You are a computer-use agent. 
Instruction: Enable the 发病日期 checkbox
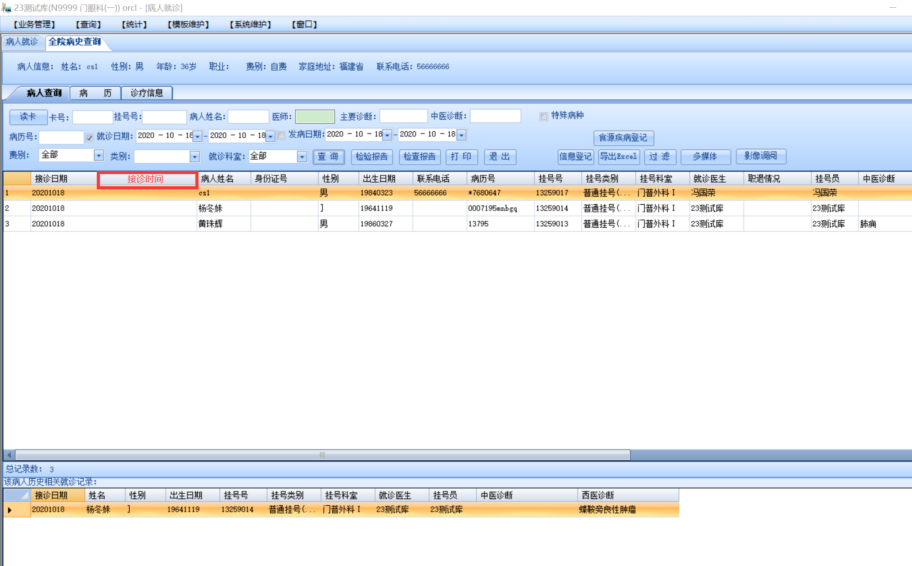click(x=281, y=135)
